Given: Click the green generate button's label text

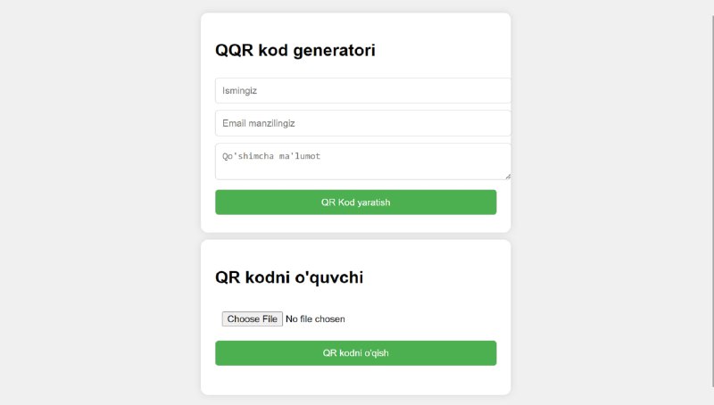Looking at the screenshot, I should (x=355, y=202).
